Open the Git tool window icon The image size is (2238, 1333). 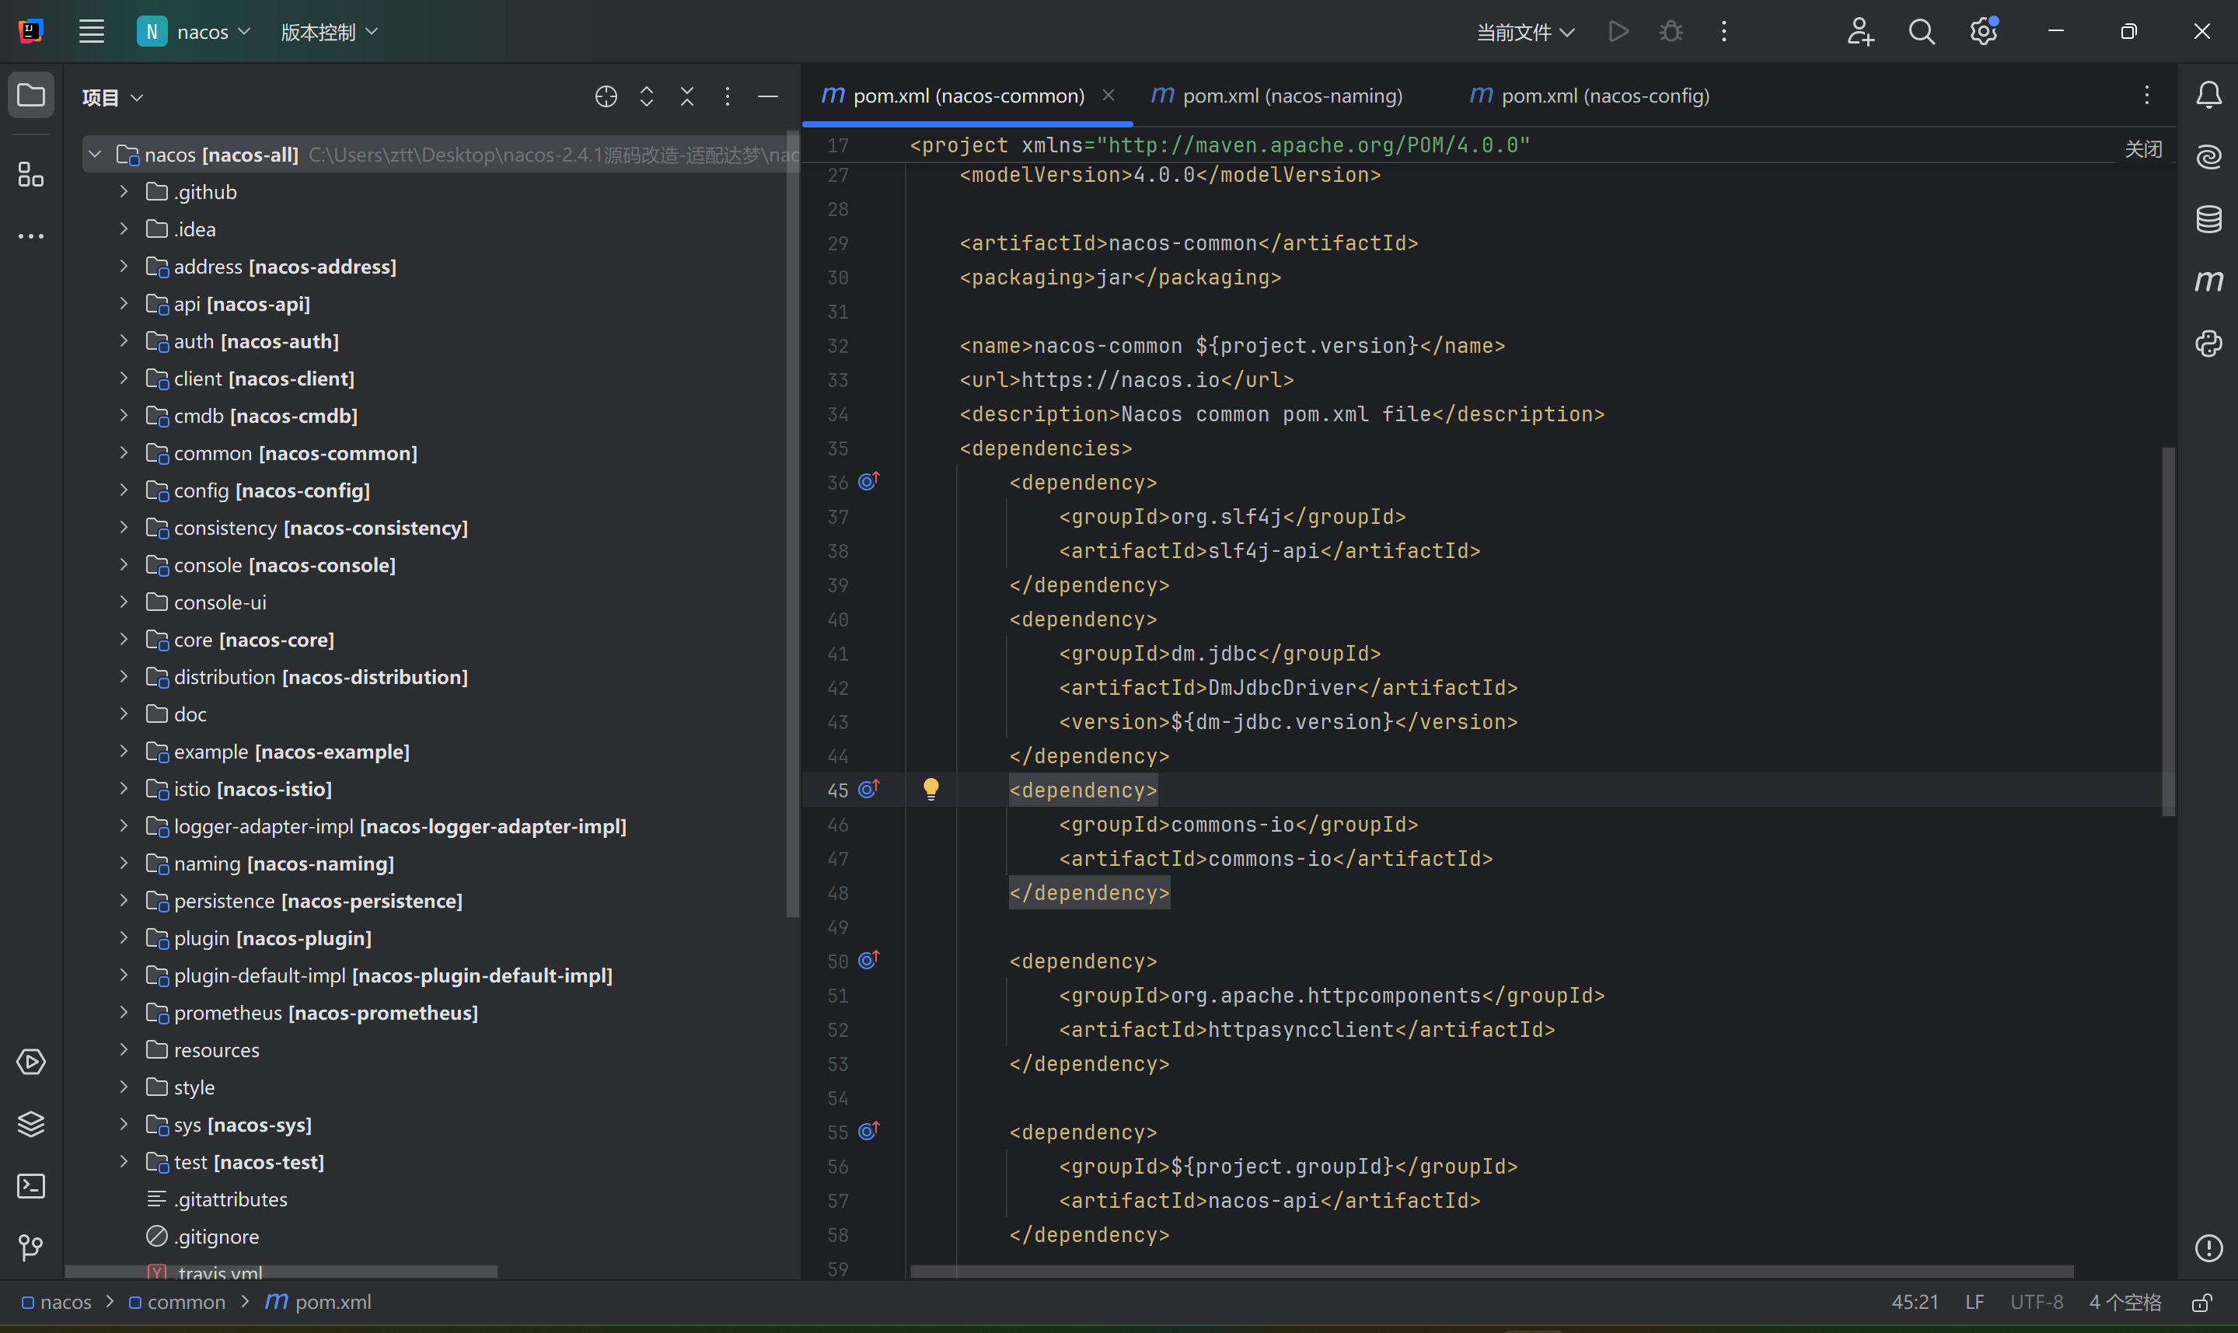[31, 1248]
